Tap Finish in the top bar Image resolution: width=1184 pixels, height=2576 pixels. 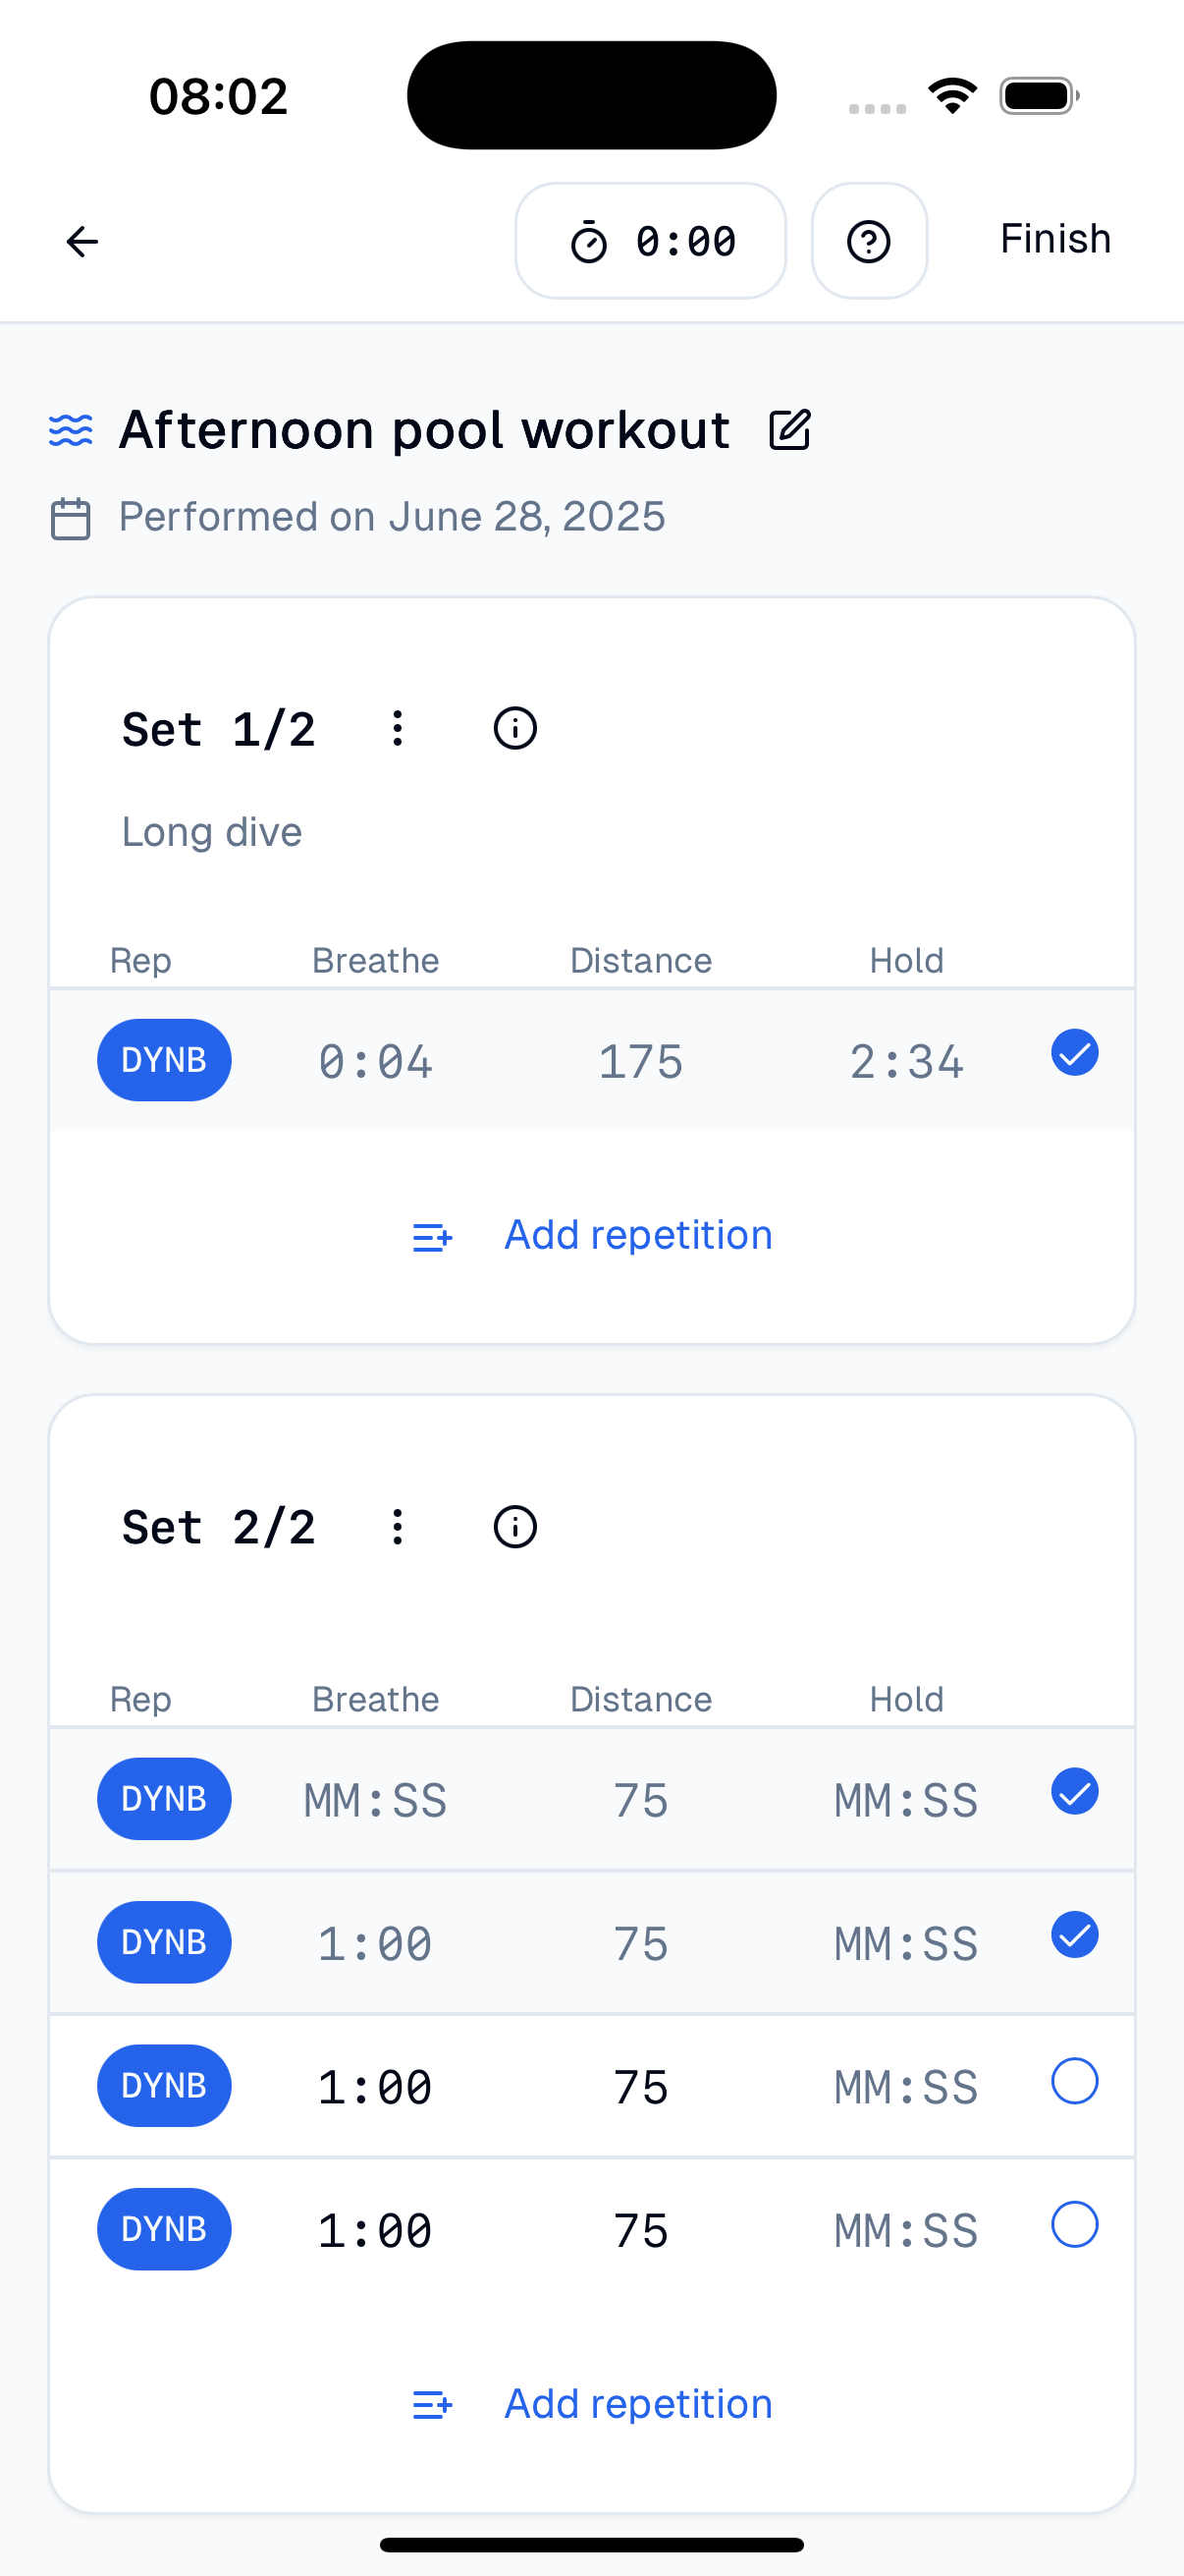coord(1054,239)
